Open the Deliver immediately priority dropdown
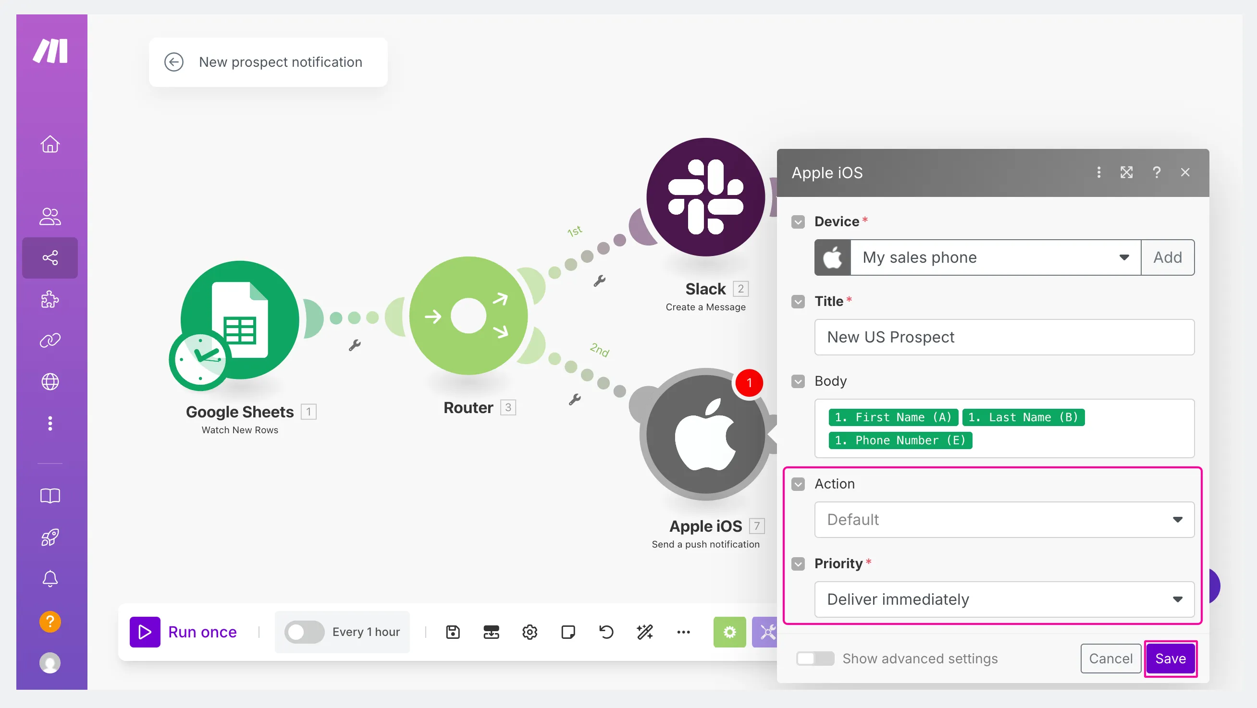1257x708 pixels. coord(1004,599)
